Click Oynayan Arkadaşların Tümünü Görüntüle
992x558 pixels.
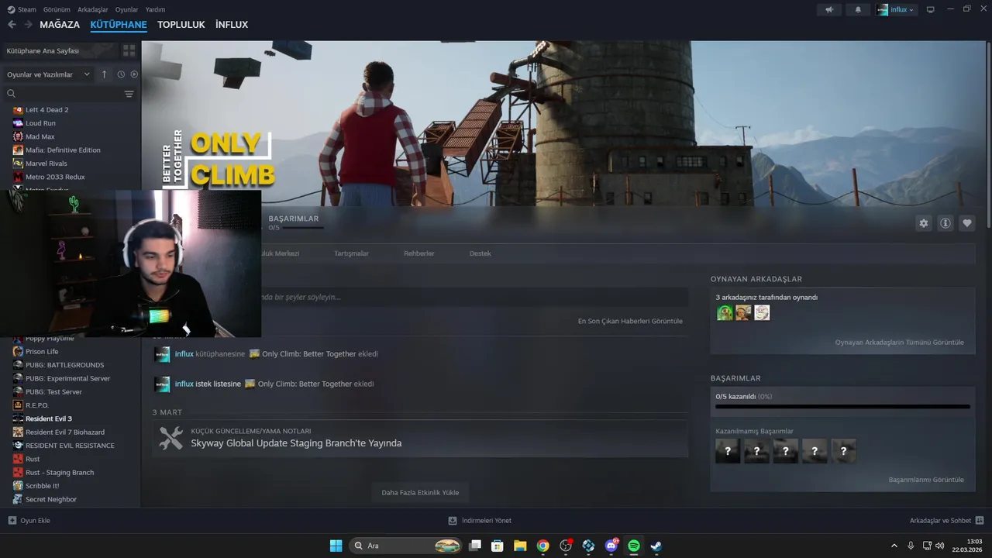pyautogui.click(x=899, y=342)
